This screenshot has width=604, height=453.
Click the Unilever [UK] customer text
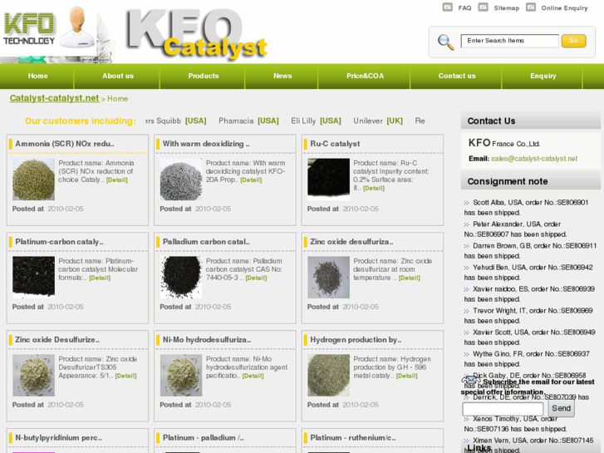[x=378, y=121]
